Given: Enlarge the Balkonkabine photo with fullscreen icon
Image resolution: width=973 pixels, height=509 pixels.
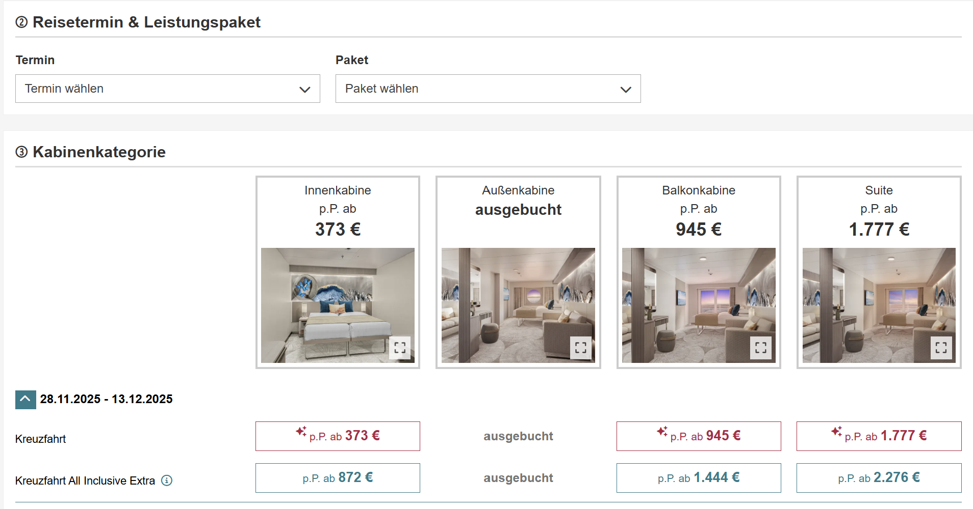Looking at the screenshot, I should coord(761,348).
